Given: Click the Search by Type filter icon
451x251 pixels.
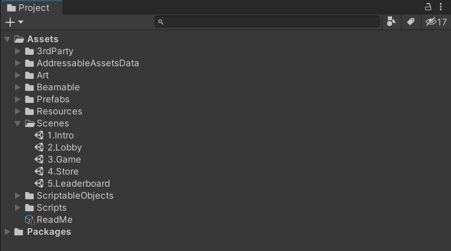Looking at the screenshot, I should click(x=391, y=22).
